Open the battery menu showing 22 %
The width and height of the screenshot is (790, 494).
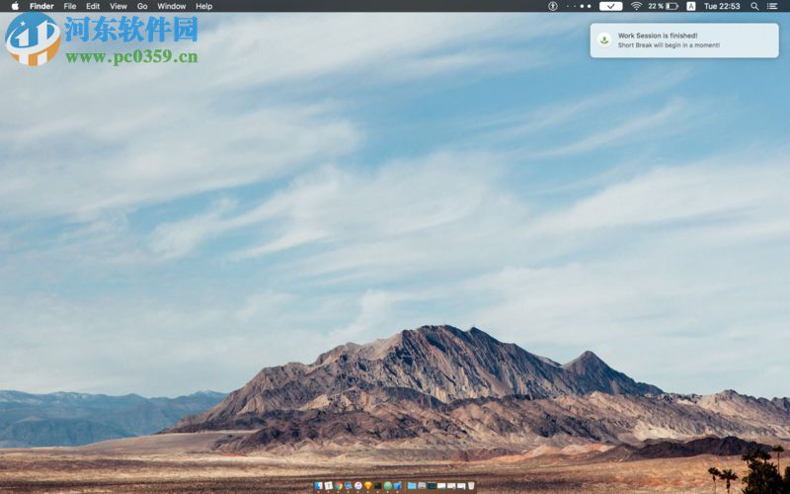[663, 6]
